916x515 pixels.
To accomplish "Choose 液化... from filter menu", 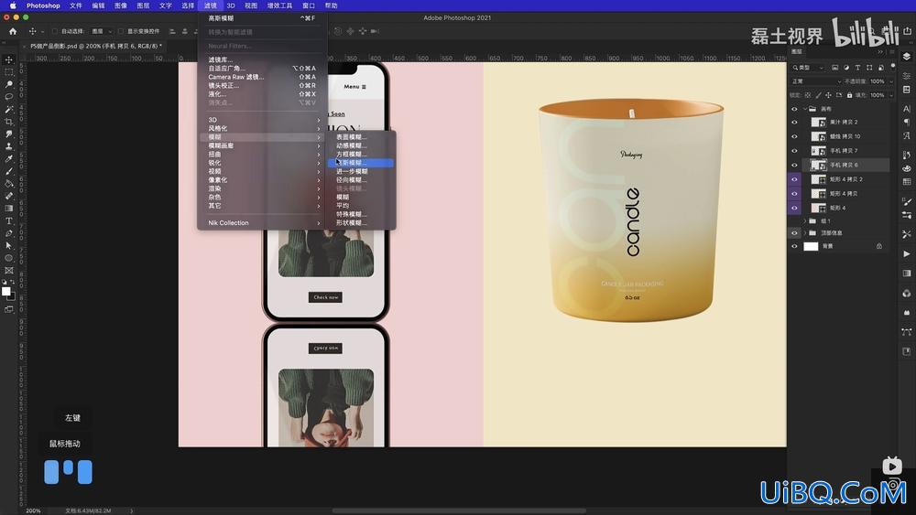I will (x=264, y=94).
